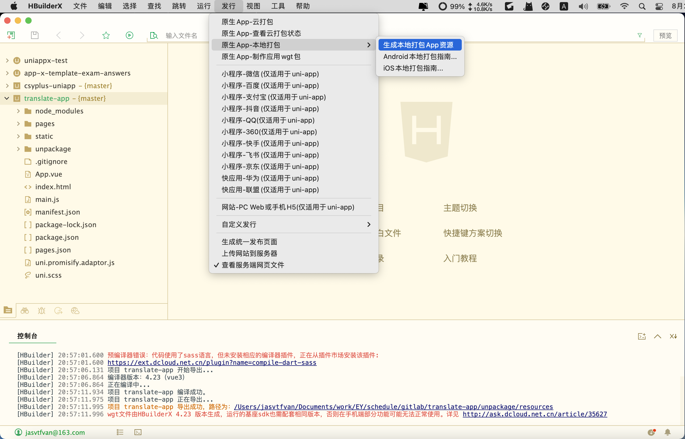Screen dimensions: 685x439
Task: Open terminal icon in status bar
Action: coord(138,432)
